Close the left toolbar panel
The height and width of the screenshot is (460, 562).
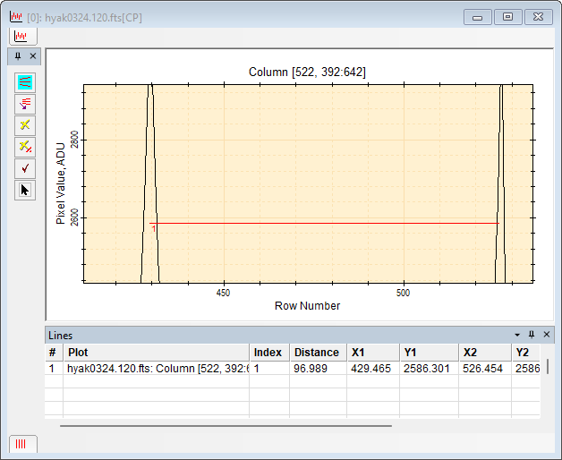(33, 56)
